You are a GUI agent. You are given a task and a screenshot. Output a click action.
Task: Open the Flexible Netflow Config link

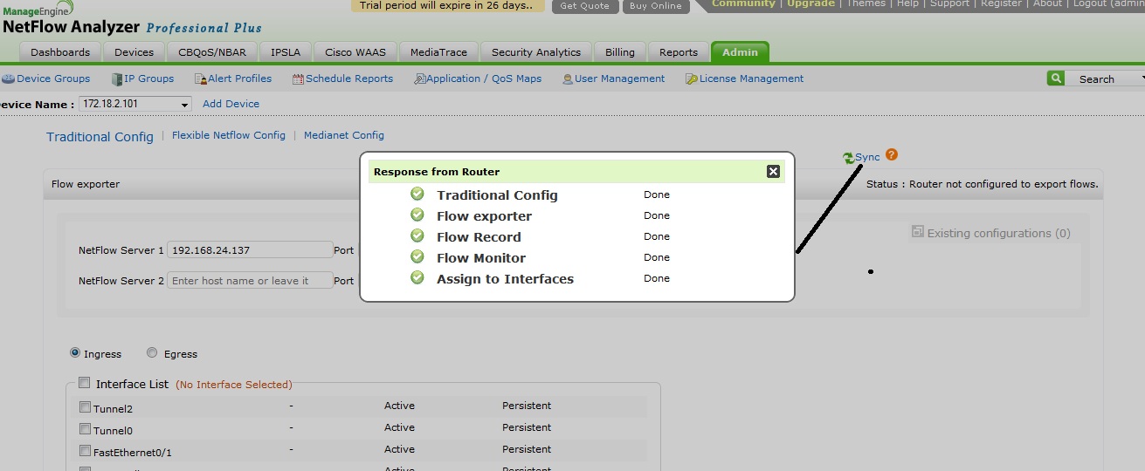click(x=229, y=135)
